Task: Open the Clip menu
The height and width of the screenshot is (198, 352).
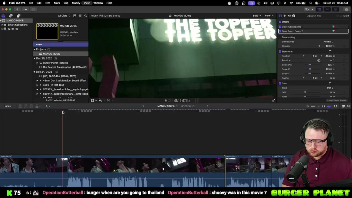Action: (66, 3)
